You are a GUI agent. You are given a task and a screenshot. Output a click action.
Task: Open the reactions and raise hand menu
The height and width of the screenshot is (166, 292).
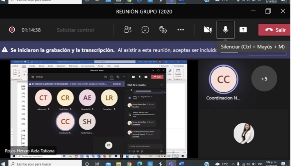[163, 29]
